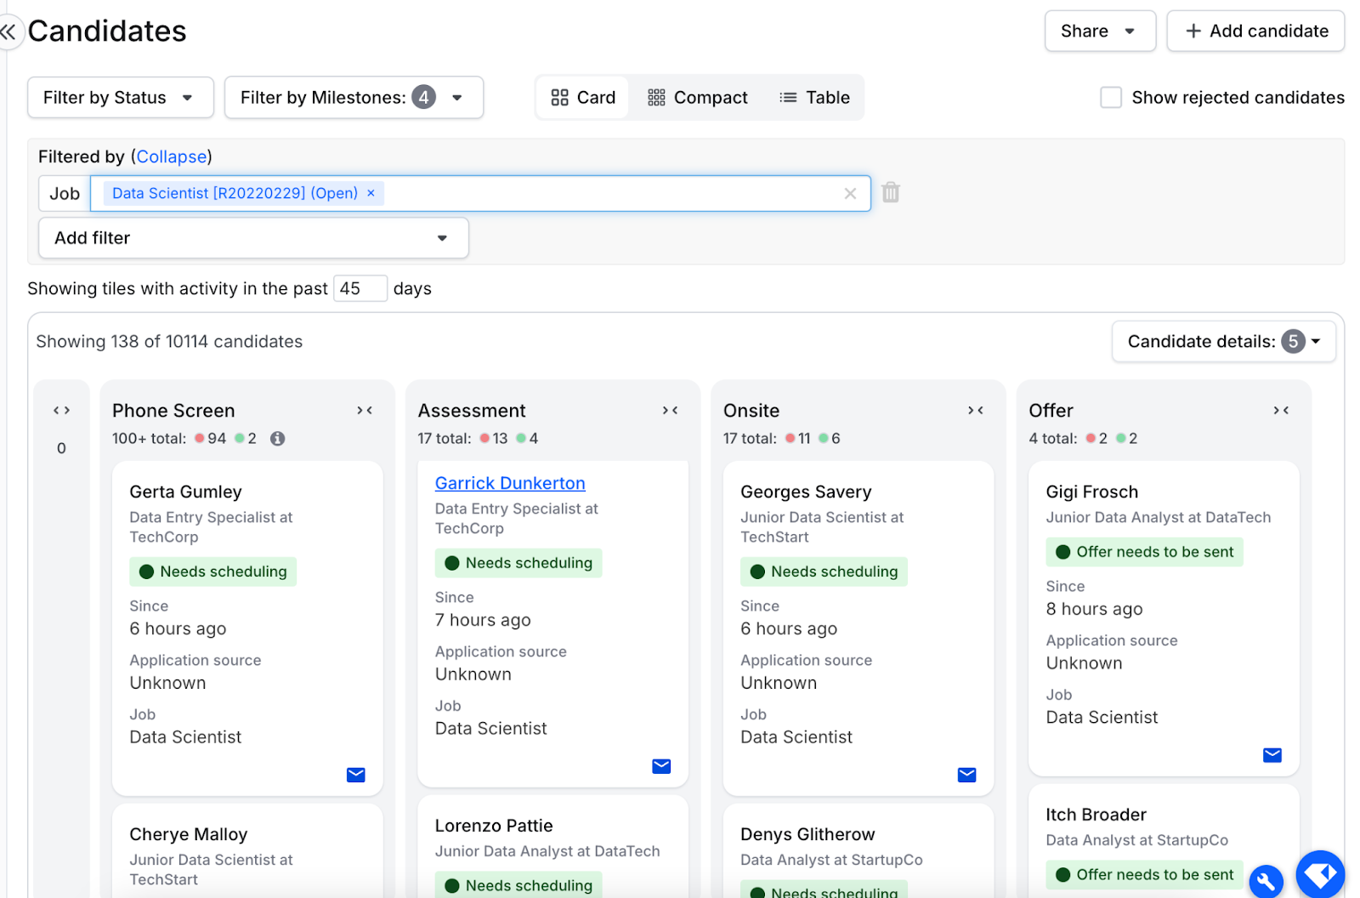Open Garrick Dunkerton's profile link

click(x=510, y=483)
